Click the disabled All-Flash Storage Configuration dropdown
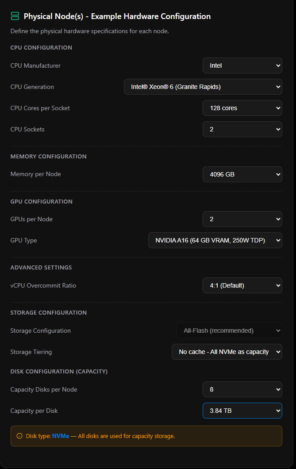296x469 pixels. pyautogui.click(x=229, y=331)
